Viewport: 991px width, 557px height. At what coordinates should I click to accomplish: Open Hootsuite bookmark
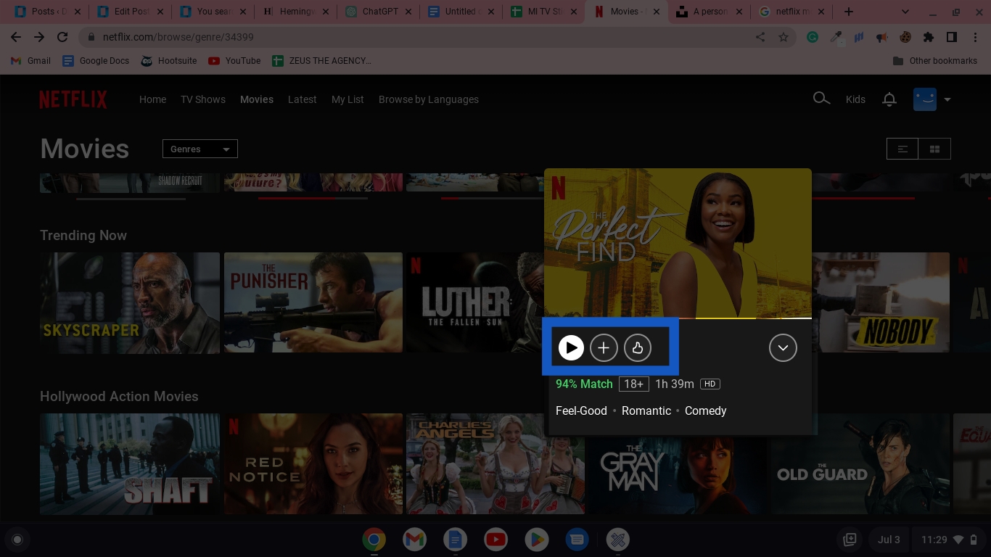click(168, 61)
